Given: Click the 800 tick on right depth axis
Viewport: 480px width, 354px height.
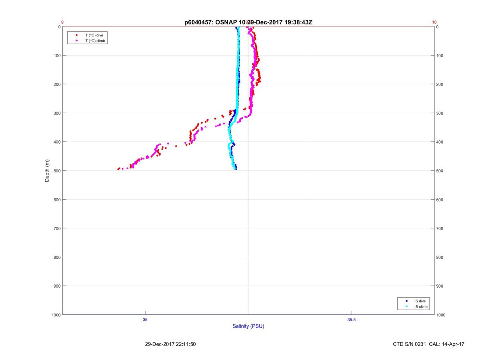Looking at the screenshot, I should pos(440,257).
